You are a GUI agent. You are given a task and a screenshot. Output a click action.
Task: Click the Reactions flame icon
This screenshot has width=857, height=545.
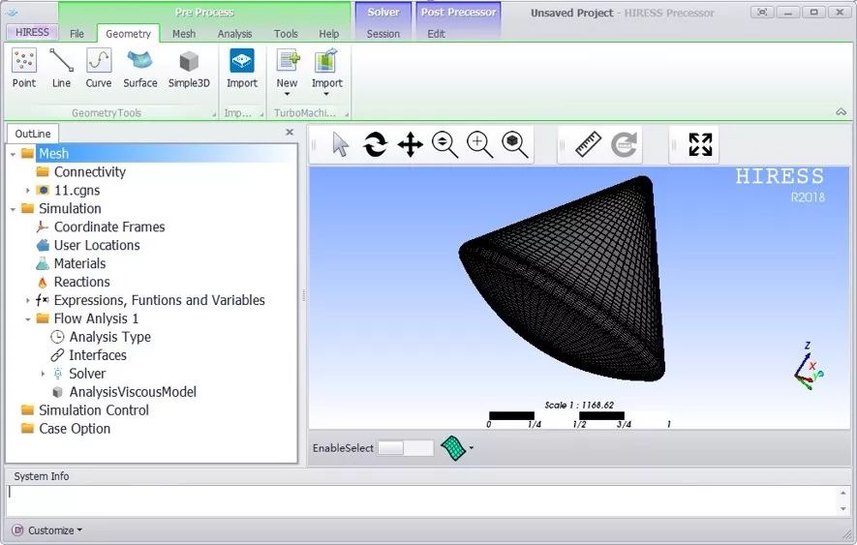tap(43, 282)
